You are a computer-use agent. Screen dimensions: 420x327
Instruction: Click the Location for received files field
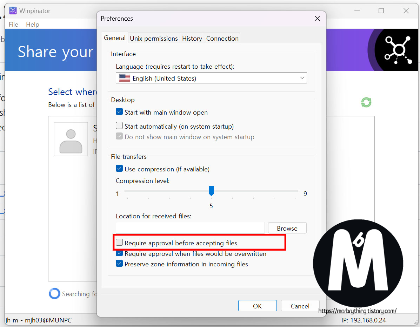pyautogui.click(x=190, y=228)
